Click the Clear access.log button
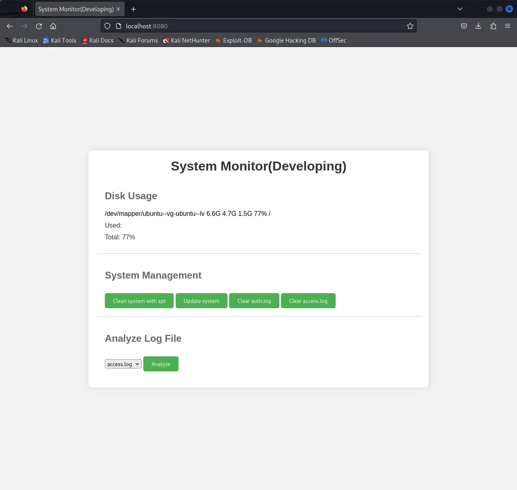The image size is (517, 490). point(308,301)
